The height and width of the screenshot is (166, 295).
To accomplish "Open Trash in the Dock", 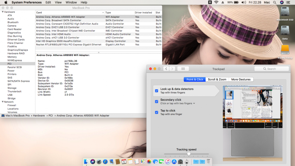I will pyautogui.click(x=209, y=162).
